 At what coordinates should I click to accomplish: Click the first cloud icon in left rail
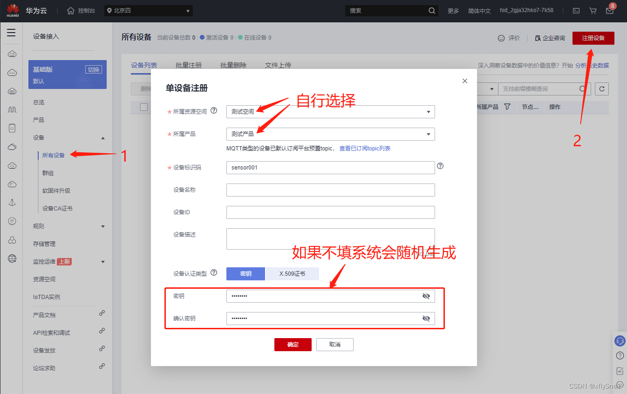point(12,54)
